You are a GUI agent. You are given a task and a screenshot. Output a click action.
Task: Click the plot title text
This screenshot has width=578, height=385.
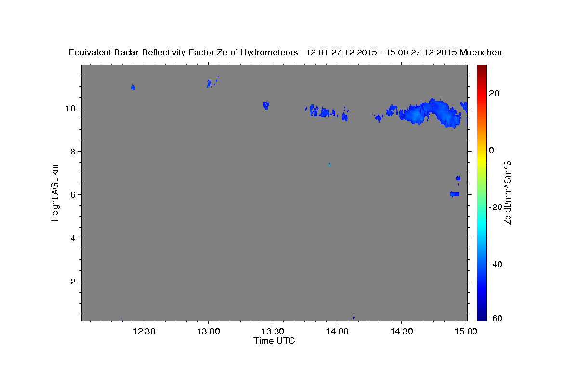coord(285,53)
